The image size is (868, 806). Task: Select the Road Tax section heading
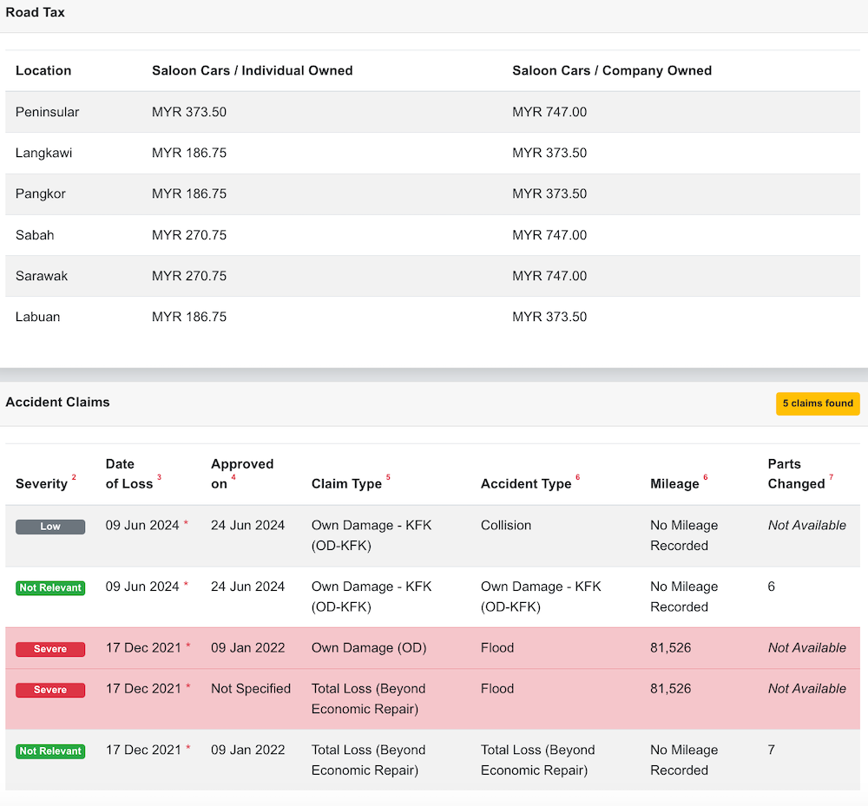tap(36, 12)
